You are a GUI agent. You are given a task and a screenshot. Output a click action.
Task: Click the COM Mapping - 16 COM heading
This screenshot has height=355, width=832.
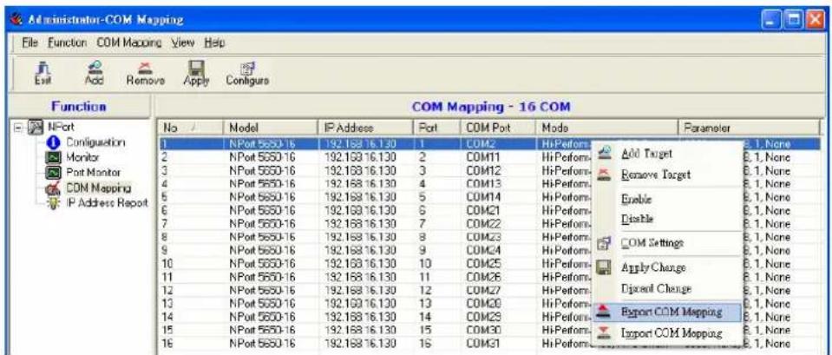[x=491, y=107]
